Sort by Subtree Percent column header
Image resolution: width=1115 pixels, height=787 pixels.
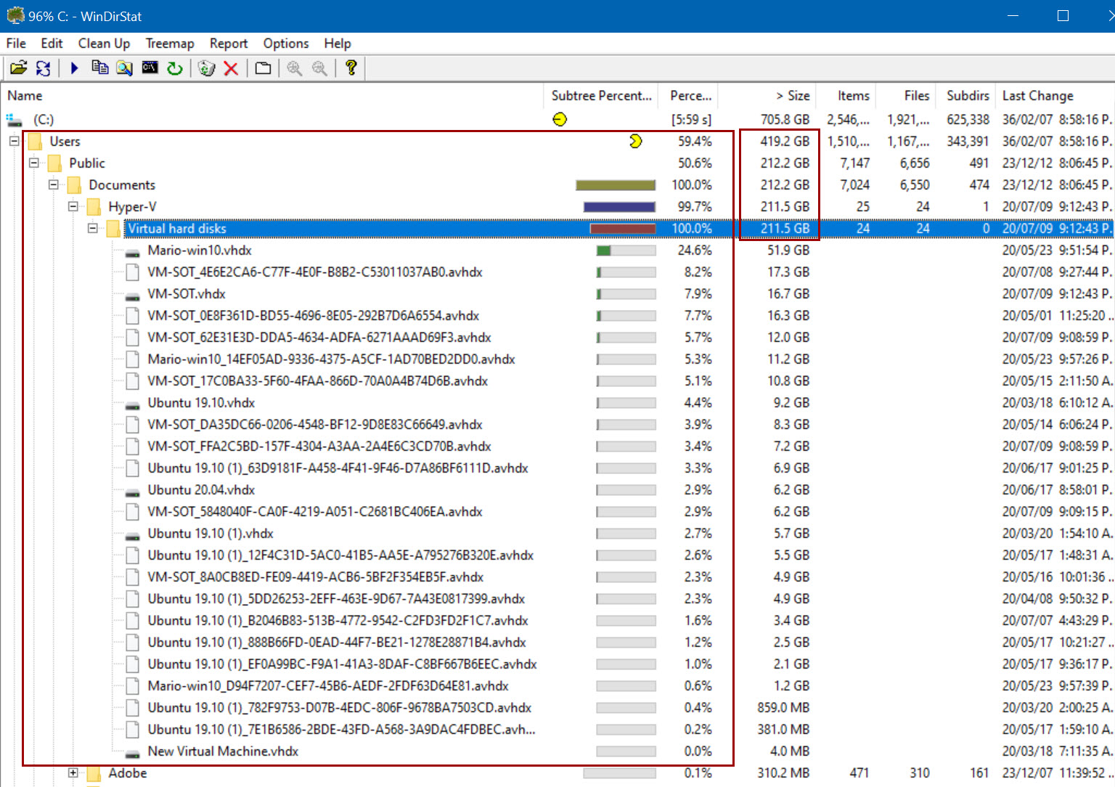pyautogui.click(x=602, y=96)
